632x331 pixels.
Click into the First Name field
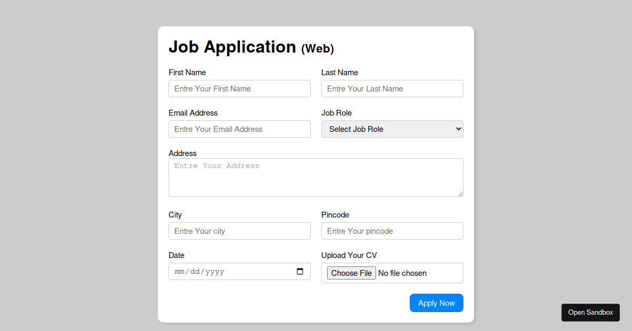coord(240,88)
